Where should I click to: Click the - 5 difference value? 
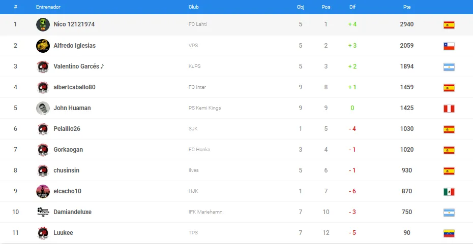pos(352,232)
